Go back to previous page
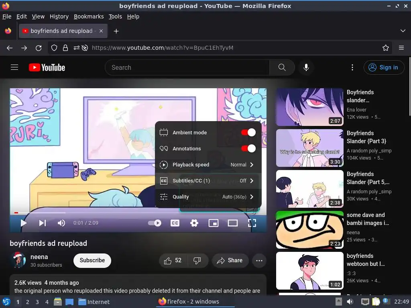The image size is (411, 308). click(x=10, y=48)
